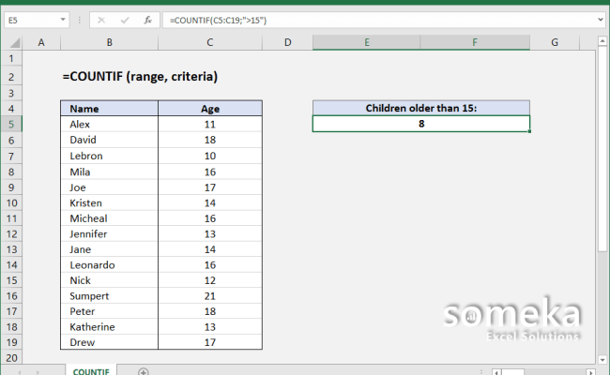Add a new sheet with plus icon
610x375 pixels.
tap(144, 371)
